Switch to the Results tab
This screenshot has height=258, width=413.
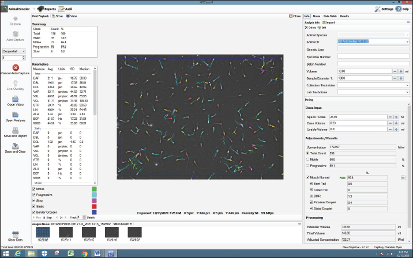coord(344,16)
